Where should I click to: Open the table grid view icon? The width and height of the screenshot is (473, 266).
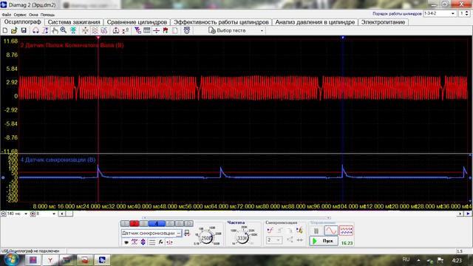pos(147,30)
